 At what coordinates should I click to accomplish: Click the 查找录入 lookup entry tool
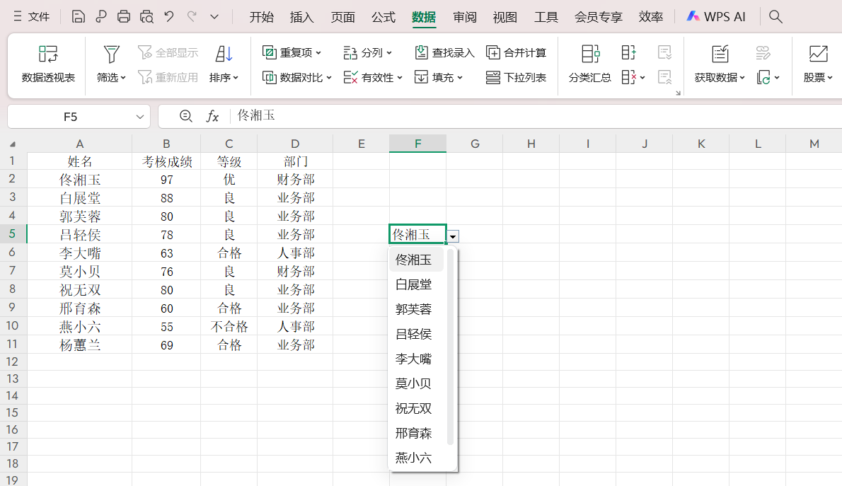pyautogui.click(x=444, y=53)
